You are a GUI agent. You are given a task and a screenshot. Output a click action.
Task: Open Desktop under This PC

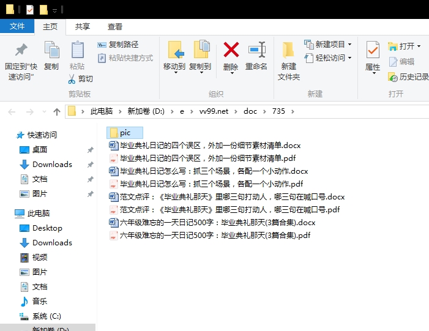pos(41,228)
